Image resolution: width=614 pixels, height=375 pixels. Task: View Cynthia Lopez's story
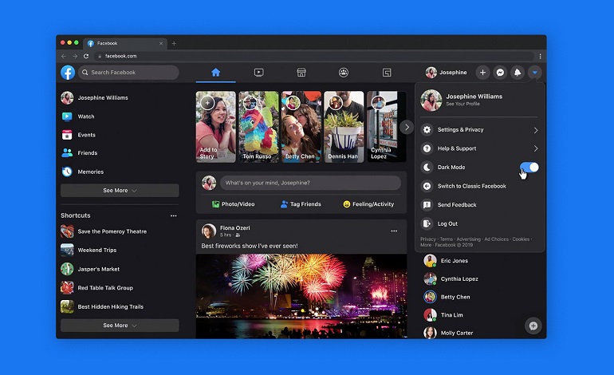[x=386, y=127]
